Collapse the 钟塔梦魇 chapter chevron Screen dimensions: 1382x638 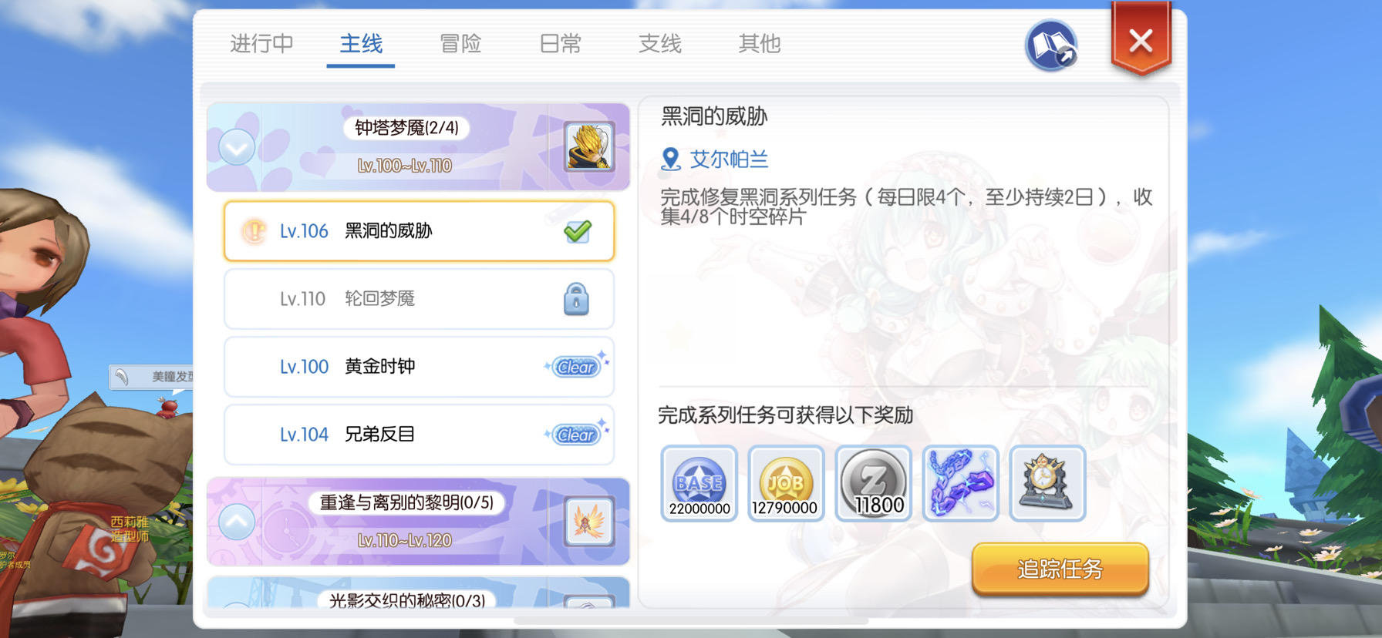click(237, 147)
